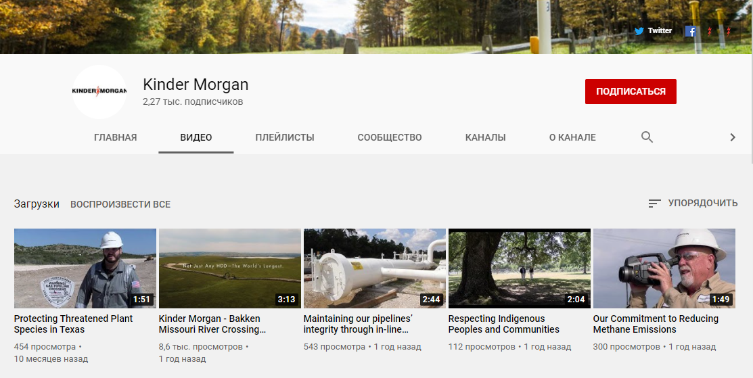Select the ВИДЕО tab
Image resolution: width=753 pixels, height=378 pixels.
coord(196,137)
